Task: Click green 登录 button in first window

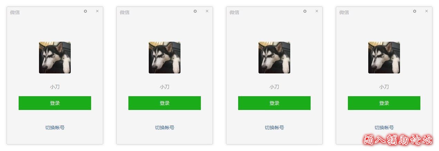Action: (55, 103)
